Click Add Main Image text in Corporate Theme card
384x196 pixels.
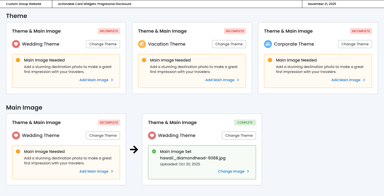(346, 80)
